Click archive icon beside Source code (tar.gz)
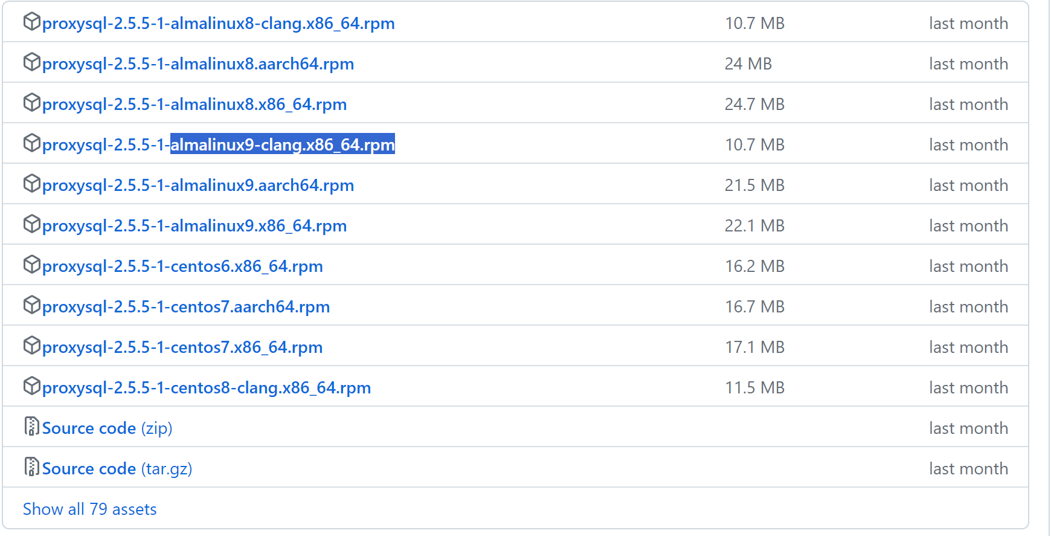The image size is (1051, 536). tap(31, 467)
